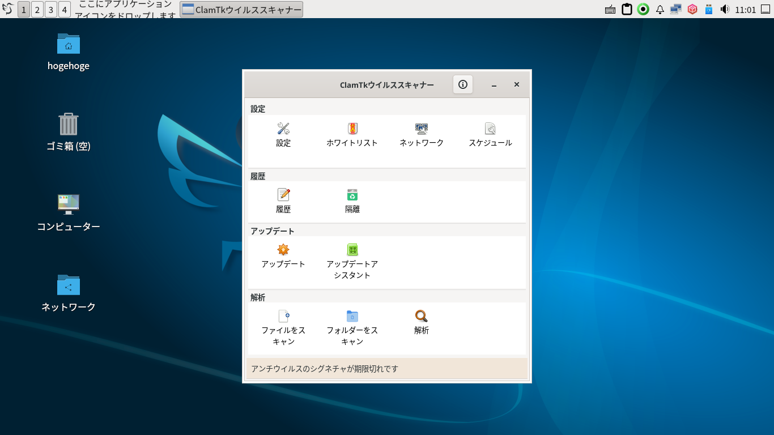The width and height of the screenshot is (774, 435).
Task: Choose フォルダーをスキャン to scan a folder
Action: 352,316
